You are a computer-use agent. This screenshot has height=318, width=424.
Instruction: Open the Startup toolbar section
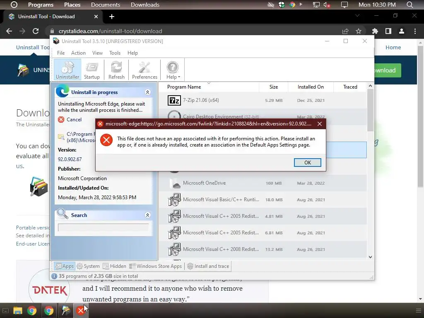(x=92, y=70)
